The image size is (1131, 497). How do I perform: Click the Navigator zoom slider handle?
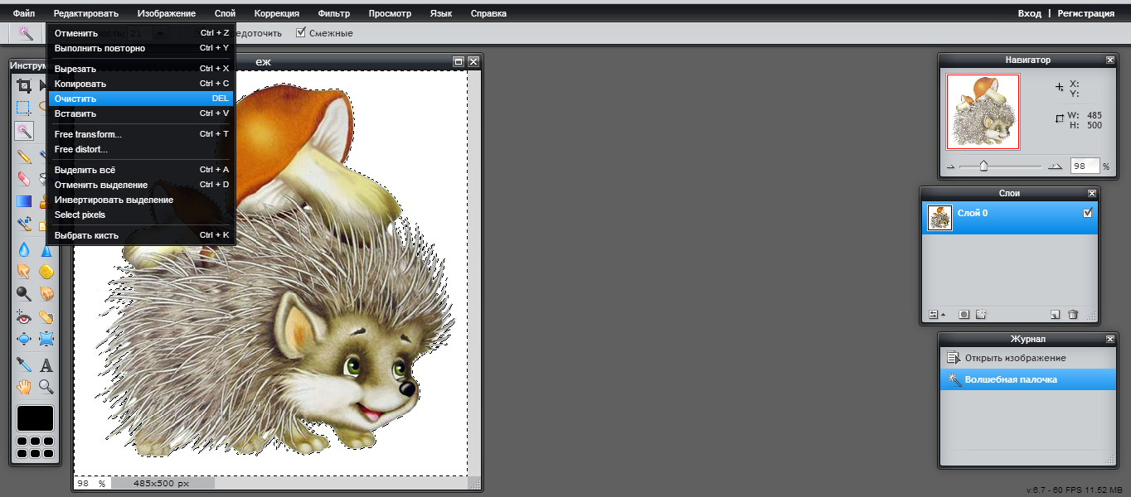tap(983, 166)
